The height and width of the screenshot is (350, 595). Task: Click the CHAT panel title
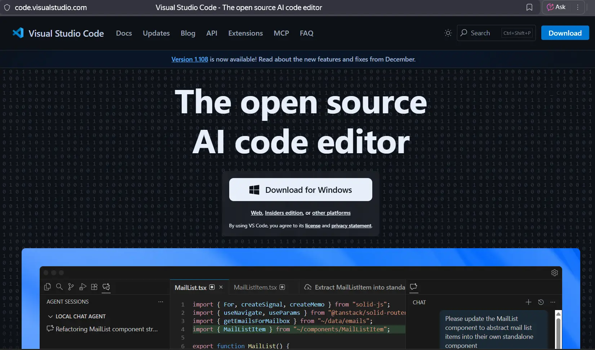coord(419,303)
